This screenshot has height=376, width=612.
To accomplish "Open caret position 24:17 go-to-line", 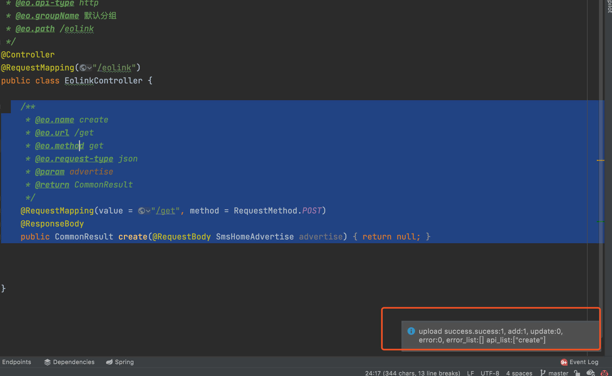I will [413, 373].
